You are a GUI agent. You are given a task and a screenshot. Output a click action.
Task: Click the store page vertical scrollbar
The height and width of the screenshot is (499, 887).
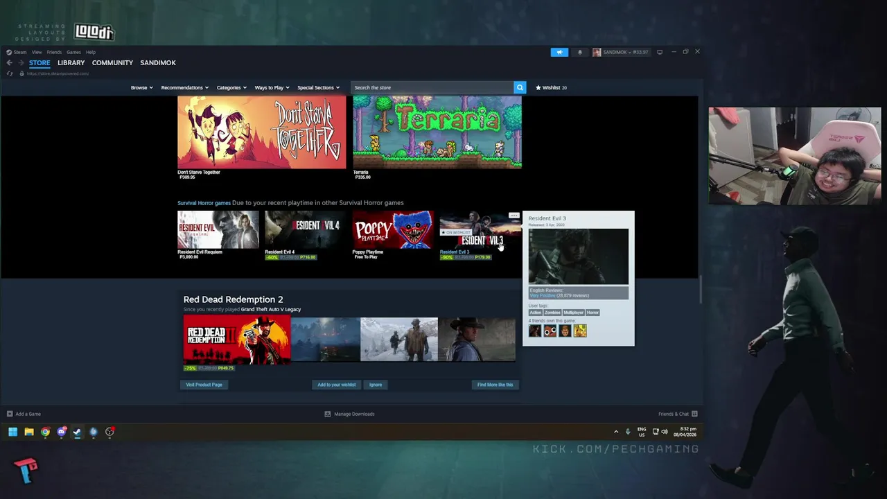[701, 289]
